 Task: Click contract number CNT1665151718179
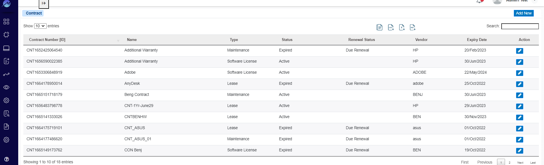click(44, 94)
